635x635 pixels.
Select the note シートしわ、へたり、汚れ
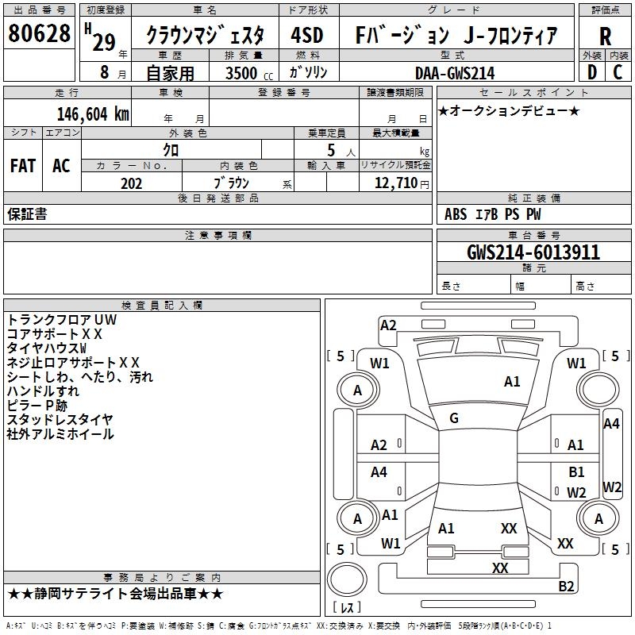pyautogui.click(x=80, y=377)
